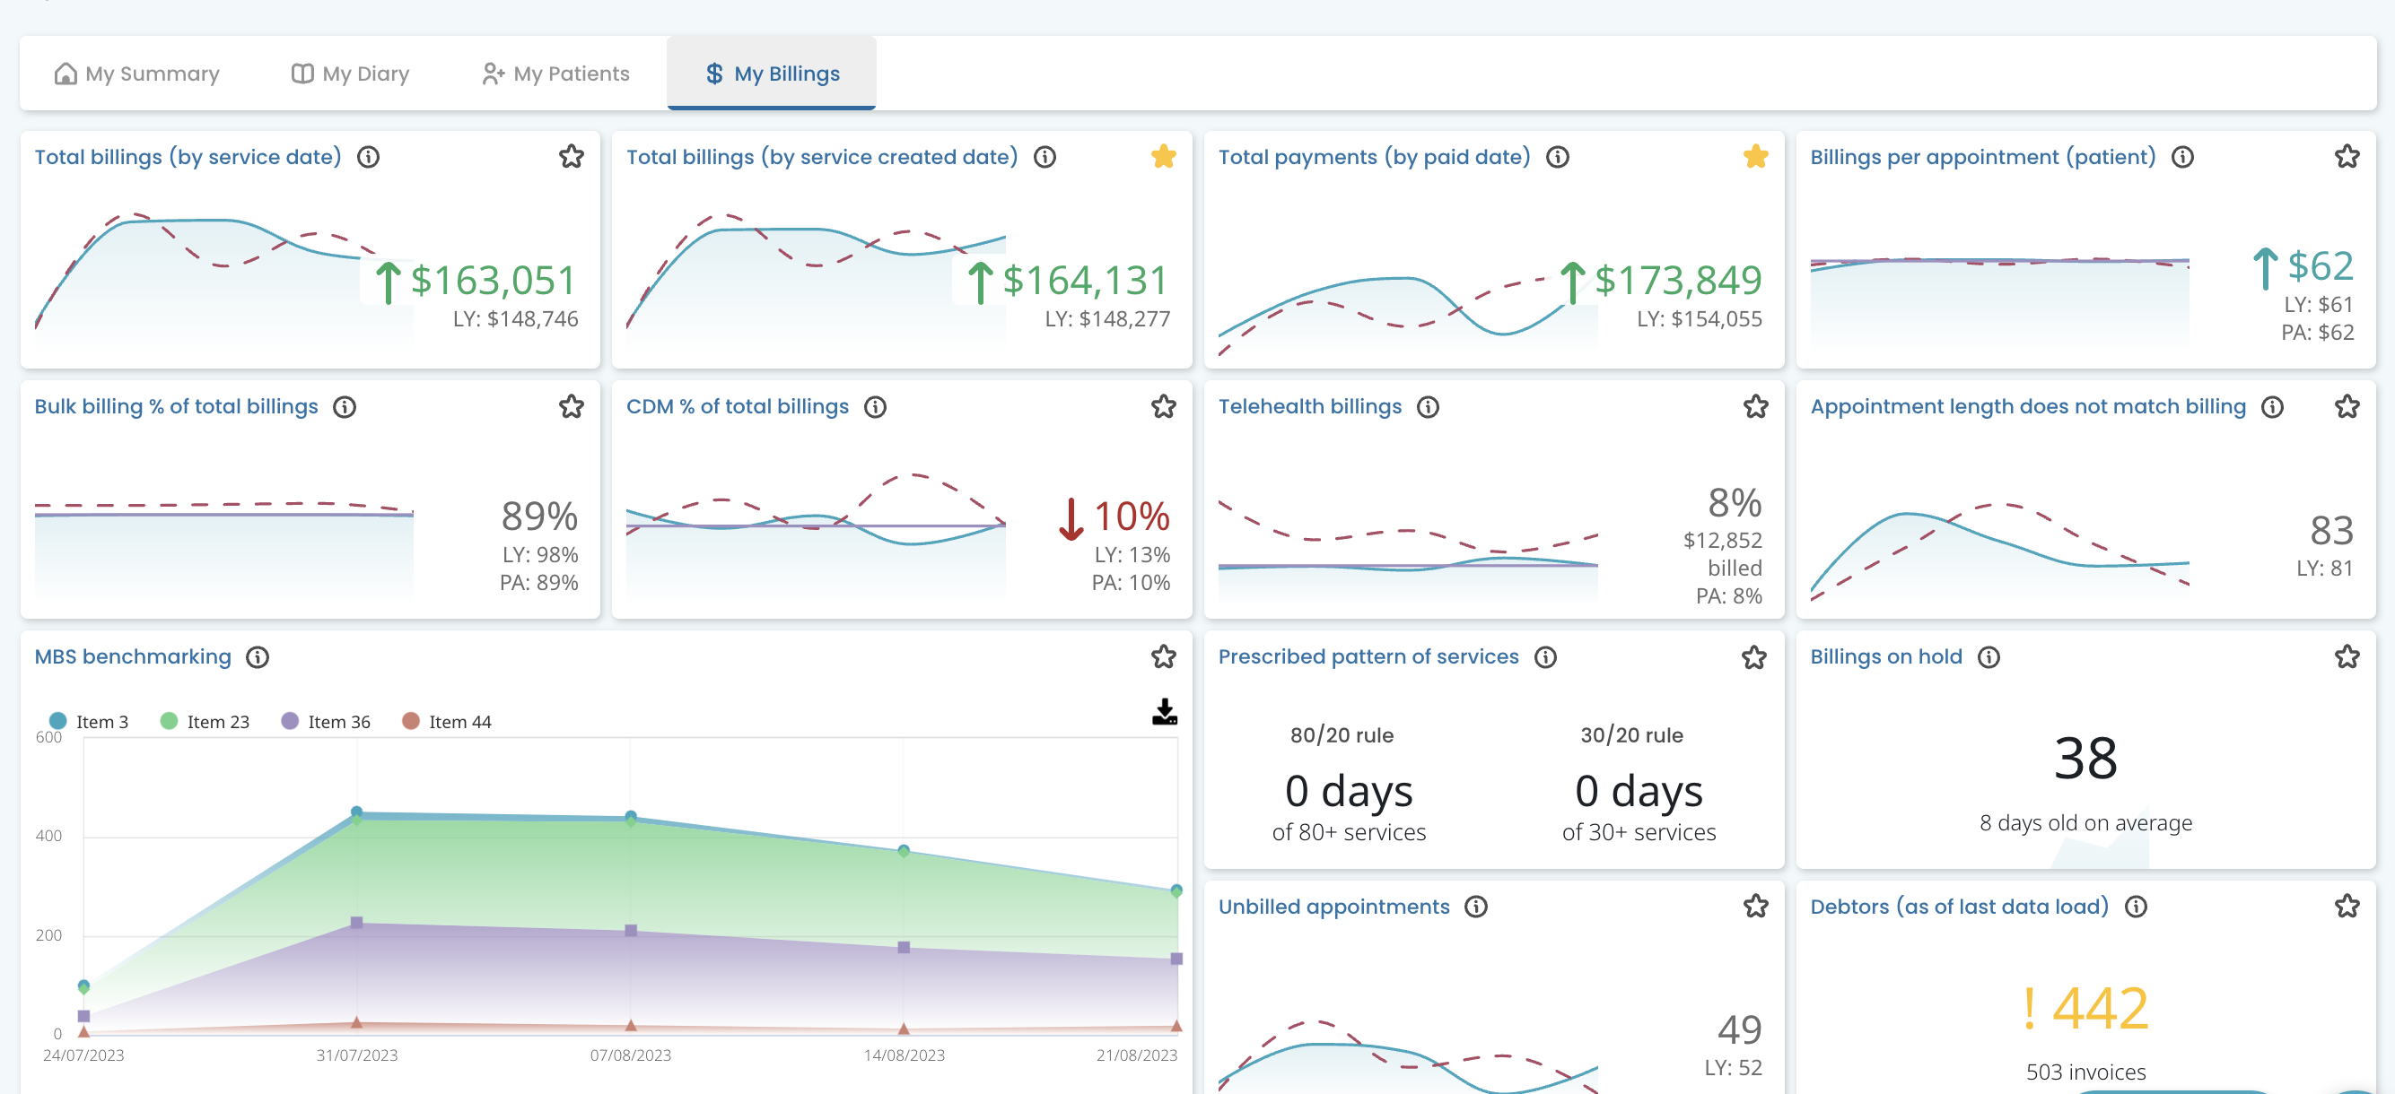
Task: Open info tooltip on Billings on hold
Action: (1988, 657)
